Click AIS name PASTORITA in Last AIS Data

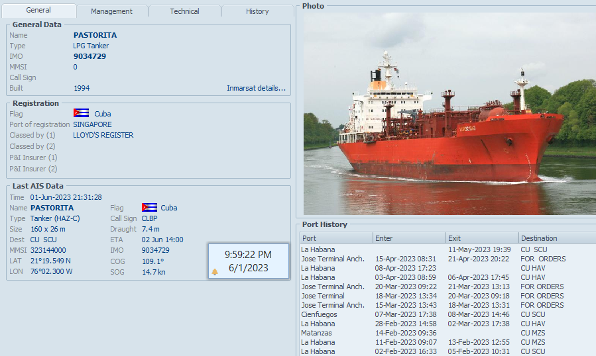52,208
